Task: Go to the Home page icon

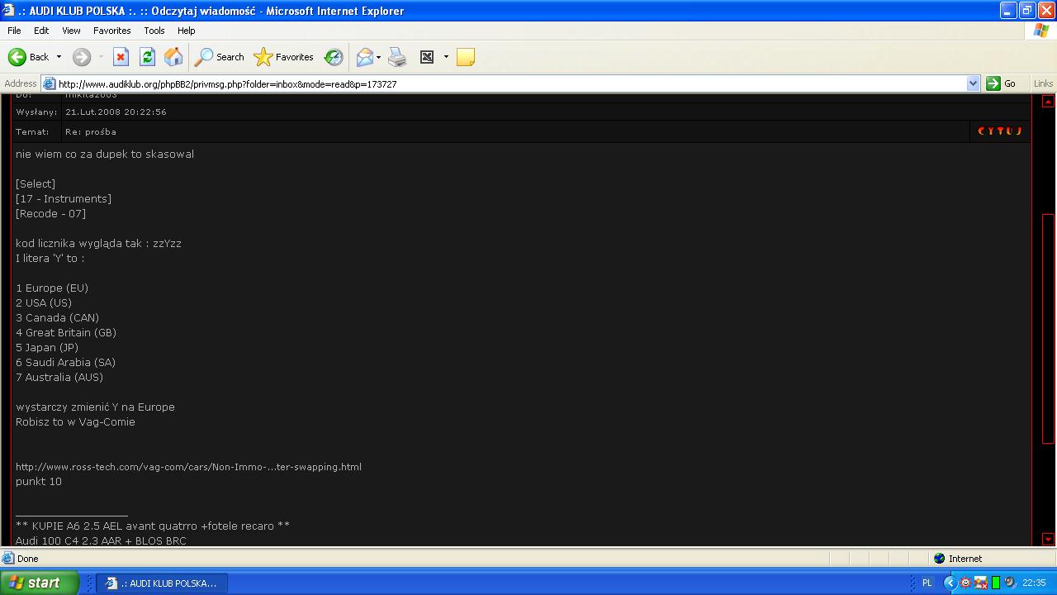Action: pyautogui.click(x=173, y=57)
